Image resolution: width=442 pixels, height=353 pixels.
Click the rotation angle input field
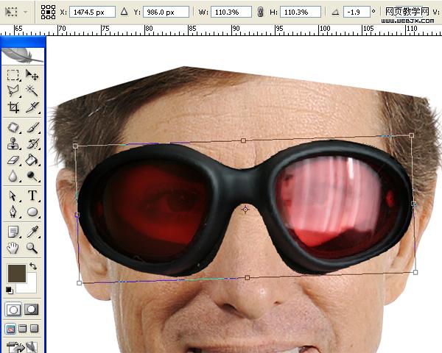tap(357, 12)
